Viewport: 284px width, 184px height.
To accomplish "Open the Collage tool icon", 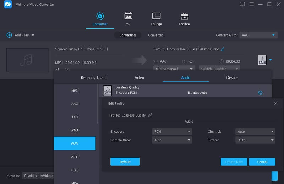I will click(x=156, y=16).
